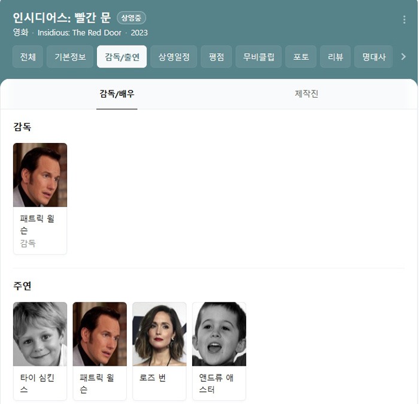
Task: Open the 기본정보 tab
Action: (x=70, y=57)
